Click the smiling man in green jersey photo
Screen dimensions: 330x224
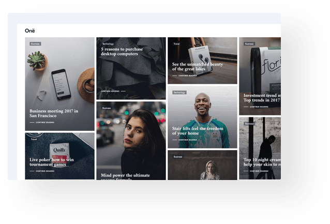[202, 117]
